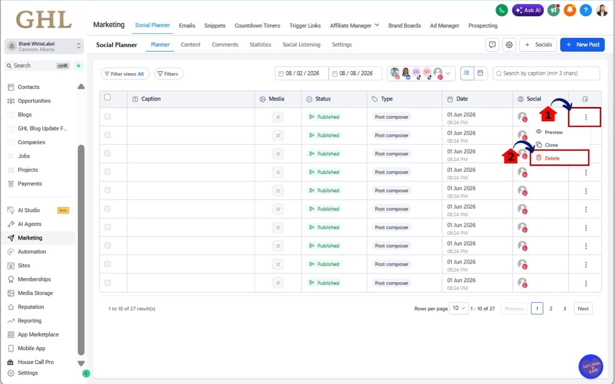The height and width of the screenshot is (384, 615).
Task: Click the New Post button
Action: coord(582,45)
